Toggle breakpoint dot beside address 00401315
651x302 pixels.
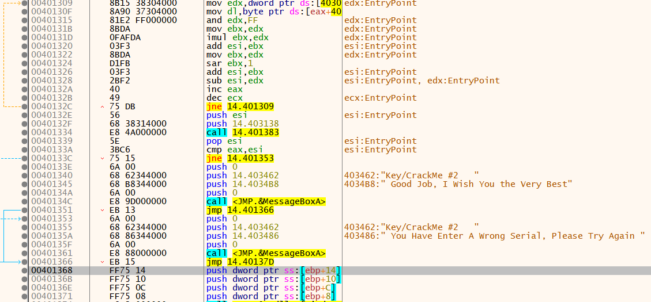[24, 20]
